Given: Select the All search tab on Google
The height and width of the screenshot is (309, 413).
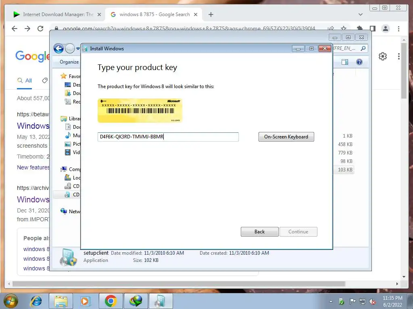Looking at the screenshot, I should click(x=25, y=80).
